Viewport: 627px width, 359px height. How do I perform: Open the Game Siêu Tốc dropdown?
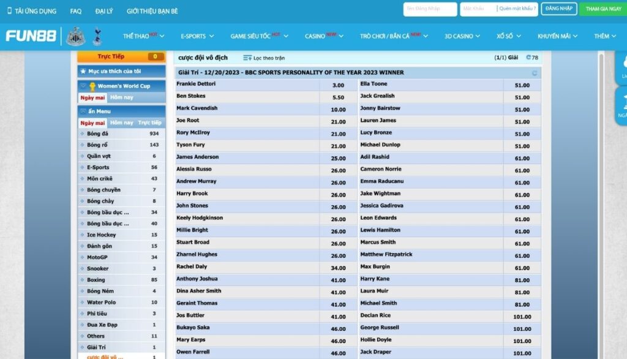tap(259, 36)
